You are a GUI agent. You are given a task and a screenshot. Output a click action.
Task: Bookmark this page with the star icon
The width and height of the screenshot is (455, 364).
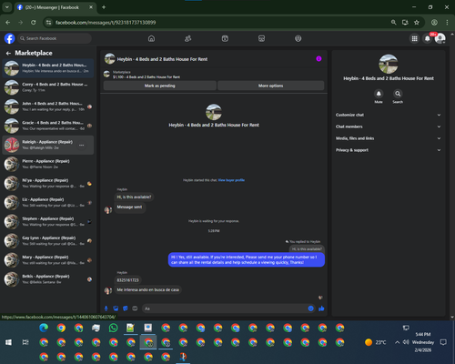(417, 23)
